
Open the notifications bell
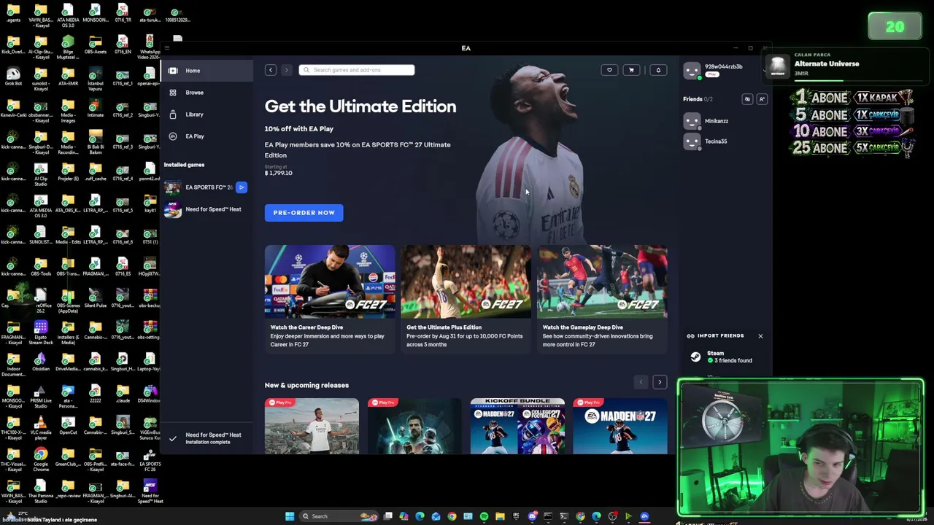click(658, 70)
